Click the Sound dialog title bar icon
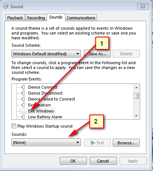Viewport: 153px width, 171px height. (6, 6)
